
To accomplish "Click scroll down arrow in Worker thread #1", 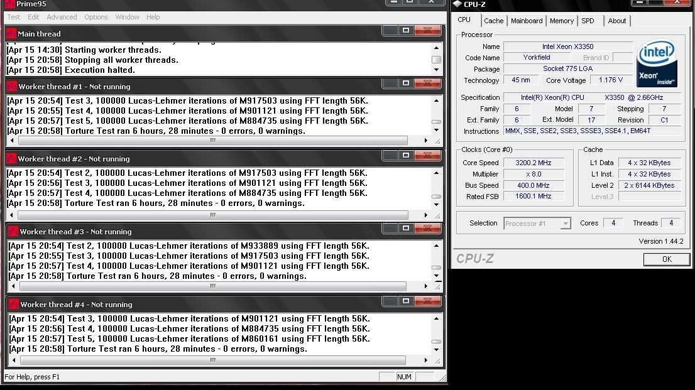I will pyautogui.click(x=437, y=130).
